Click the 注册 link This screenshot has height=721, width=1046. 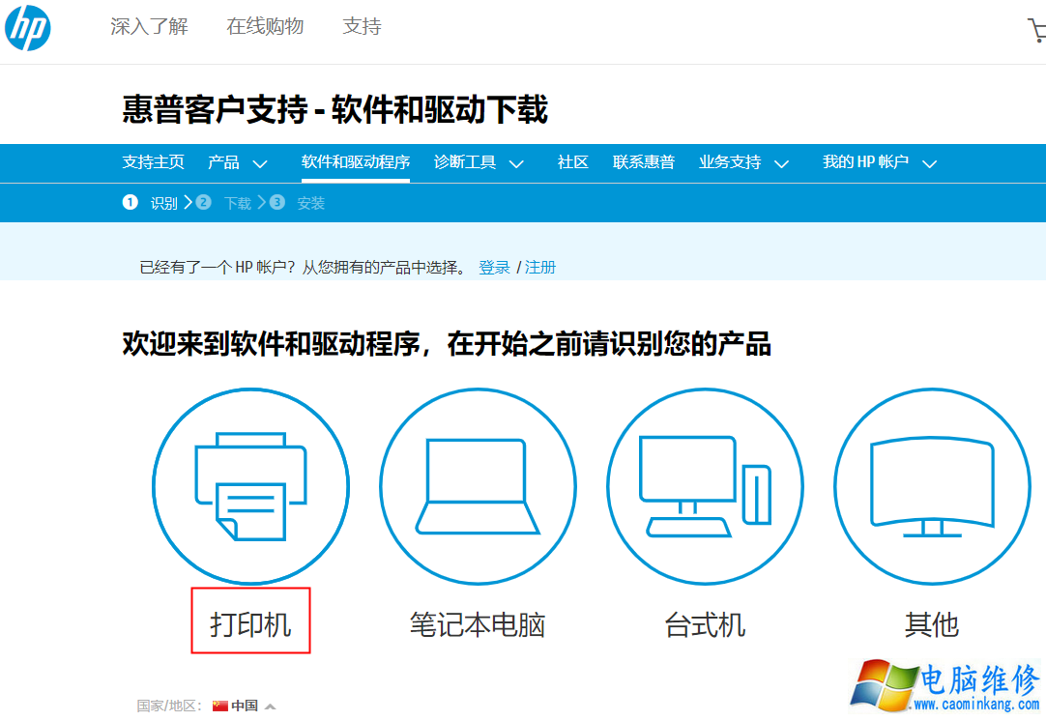point(540,268)
